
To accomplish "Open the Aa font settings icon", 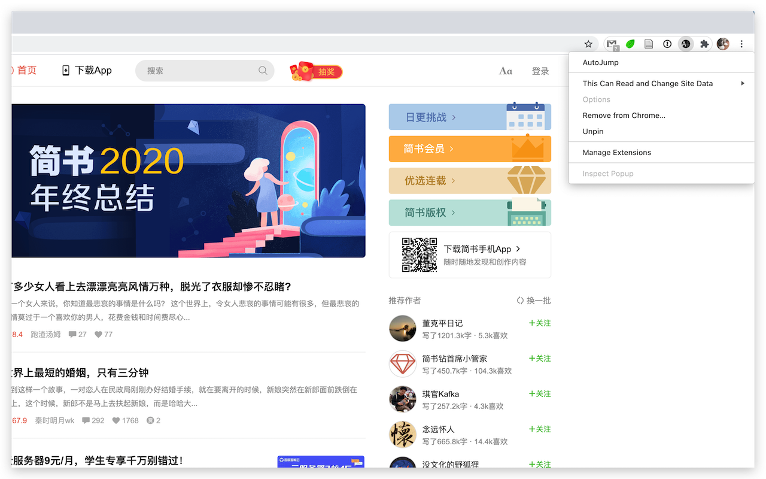I will pyautogui.click(x=505, y=71).
